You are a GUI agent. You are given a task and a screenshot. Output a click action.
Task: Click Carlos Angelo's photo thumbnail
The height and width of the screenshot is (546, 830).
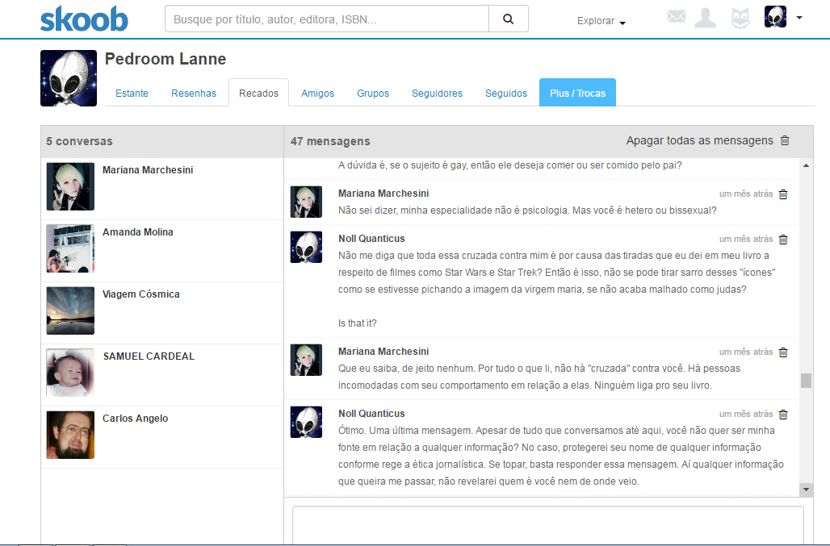[70, 435]
